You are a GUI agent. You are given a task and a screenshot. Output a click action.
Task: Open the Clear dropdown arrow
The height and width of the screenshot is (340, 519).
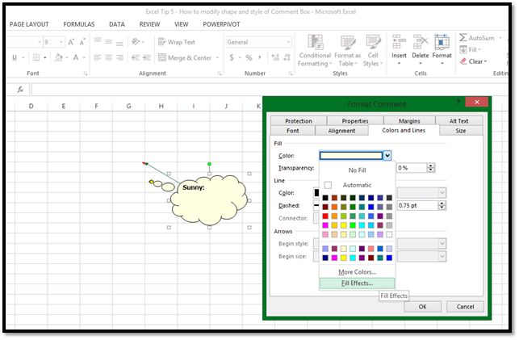coord(486,61)
